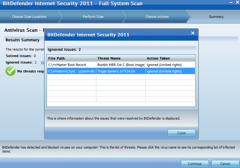Click ignored (limited rights) in consrv.dll row
240x168 pixels.
(x=164, y=71)
